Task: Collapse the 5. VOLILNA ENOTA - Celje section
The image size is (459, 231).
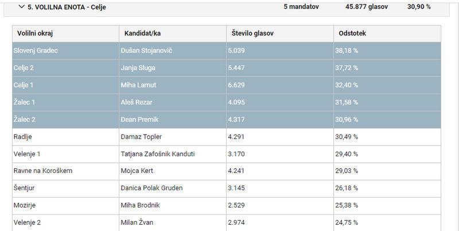Action: [22, 7]
